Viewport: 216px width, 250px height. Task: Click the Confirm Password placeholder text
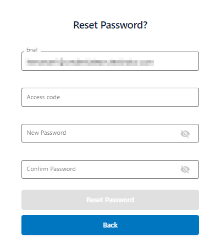[51, 169]
